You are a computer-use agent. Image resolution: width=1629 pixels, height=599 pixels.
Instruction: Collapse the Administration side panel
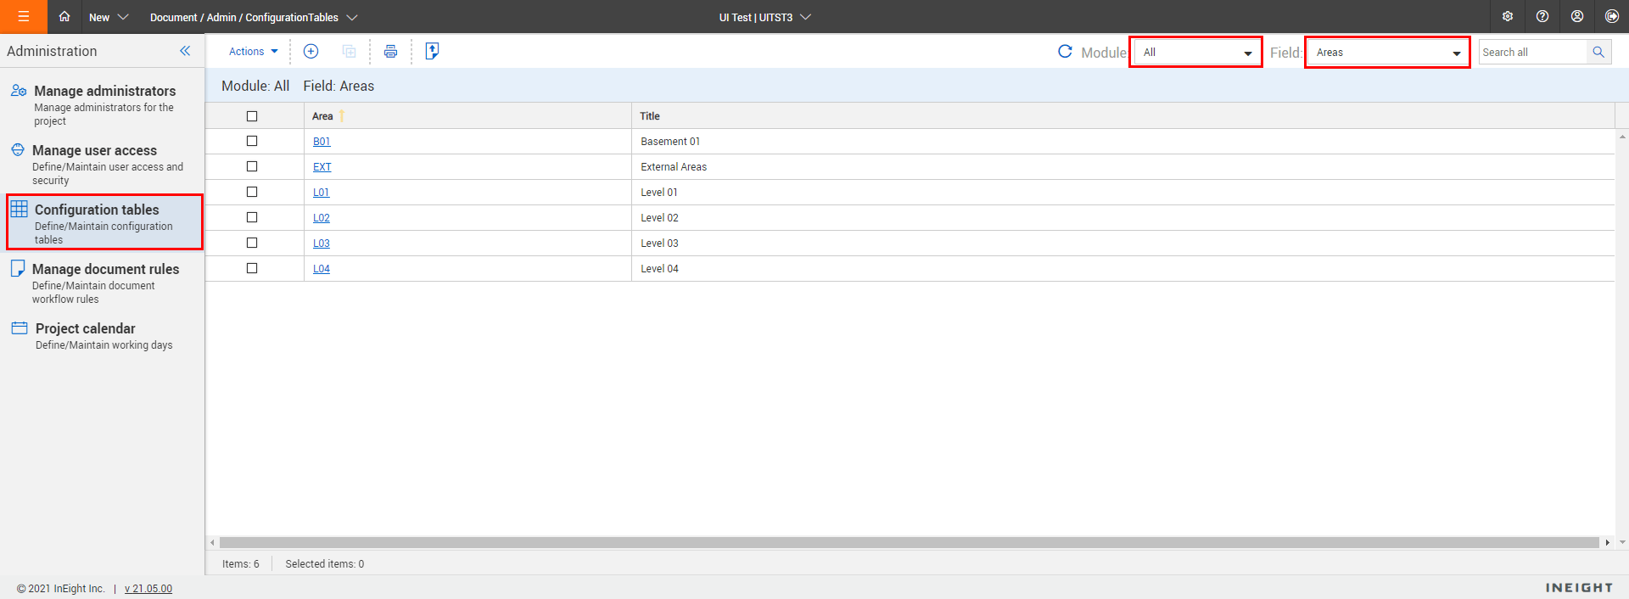coord(185,51)
